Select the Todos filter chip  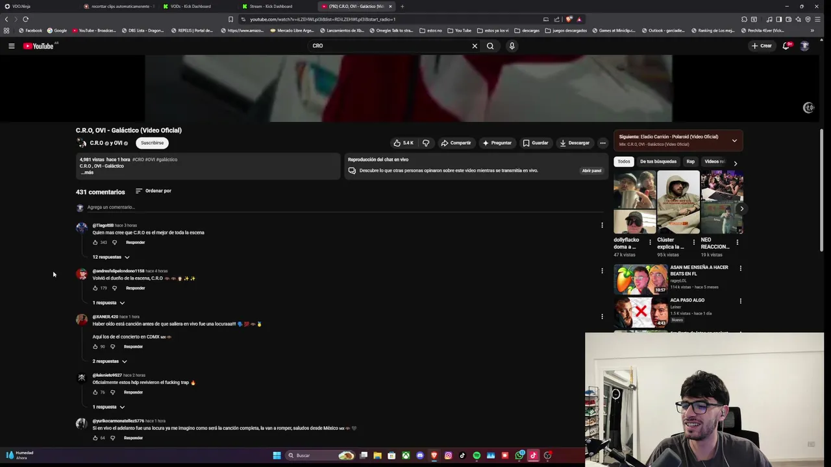624,162
